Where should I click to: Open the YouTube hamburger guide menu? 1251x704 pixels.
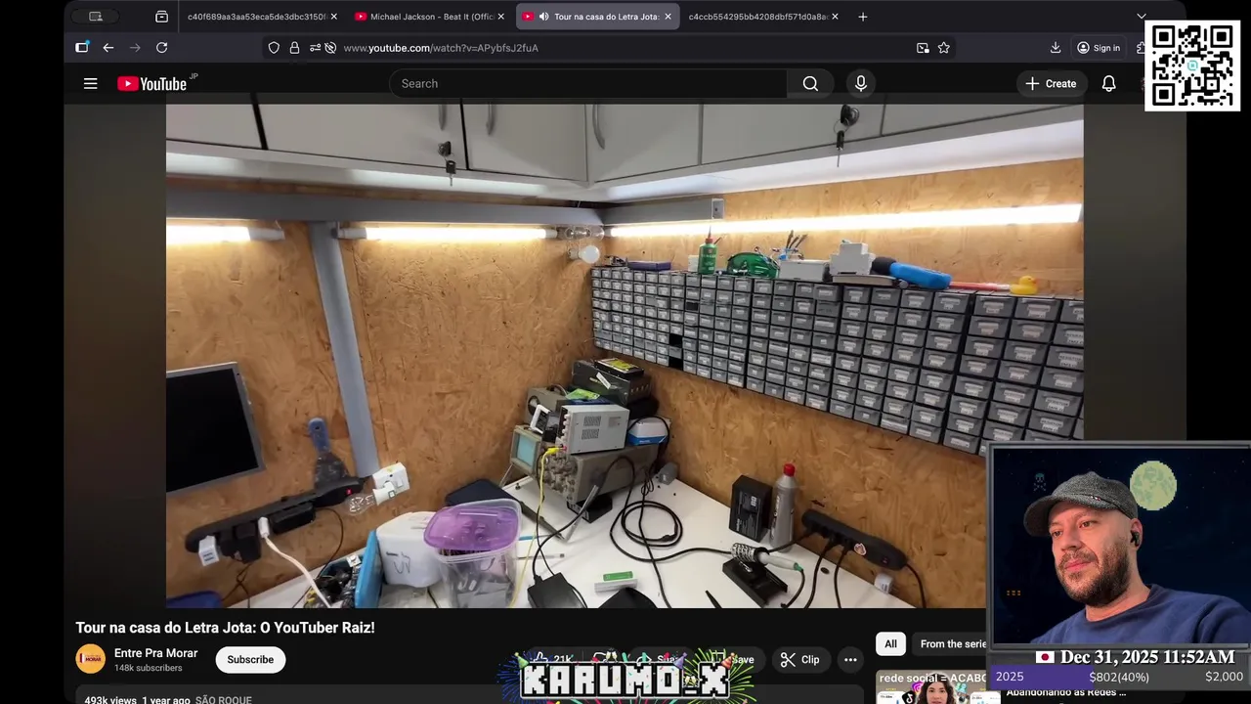(x=90, y=84)
